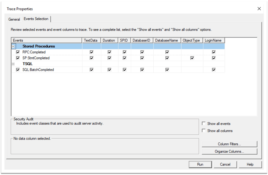This screenshot has height=175, width=268.
Task: Uncheck the SQL:BatchCompleted event checkbox
Action: pyautogui.click(x=18, y=70)
